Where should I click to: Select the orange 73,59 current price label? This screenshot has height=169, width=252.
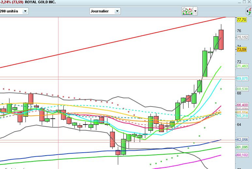point(242,49)
